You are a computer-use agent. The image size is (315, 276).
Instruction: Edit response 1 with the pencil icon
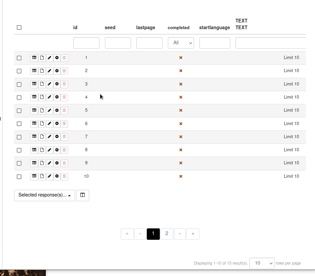click(x=49, y=58)
